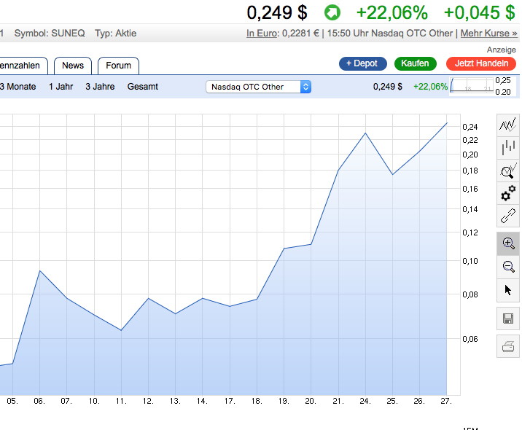
Task: Activate the zoom out tool
Action: (508, 267)
